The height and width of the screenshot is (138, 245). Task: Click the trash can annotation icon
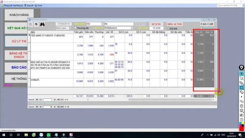point(241,106)
